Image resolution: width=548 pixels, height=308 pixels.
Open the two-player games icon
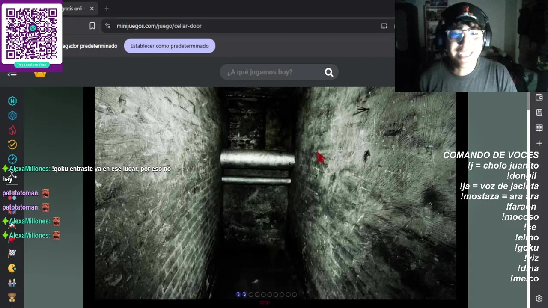coord(12,283)
